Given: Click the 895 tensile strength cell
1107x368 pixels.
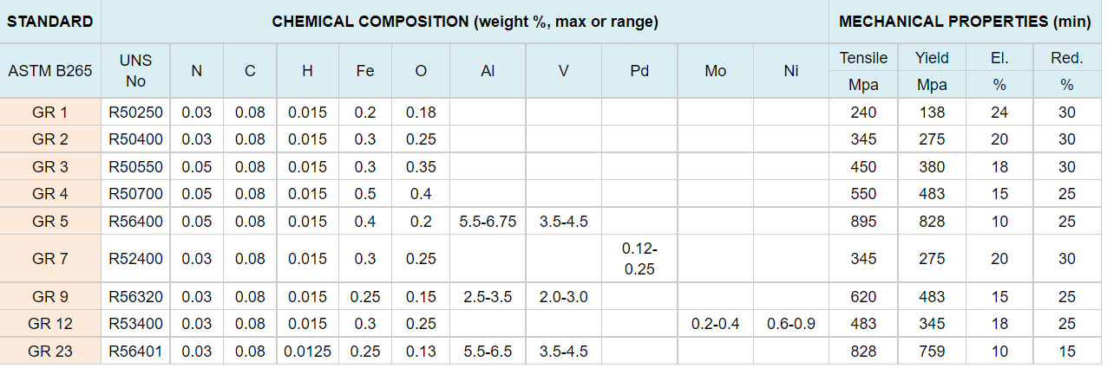Looking at the screenshot, I should point(863,222).
